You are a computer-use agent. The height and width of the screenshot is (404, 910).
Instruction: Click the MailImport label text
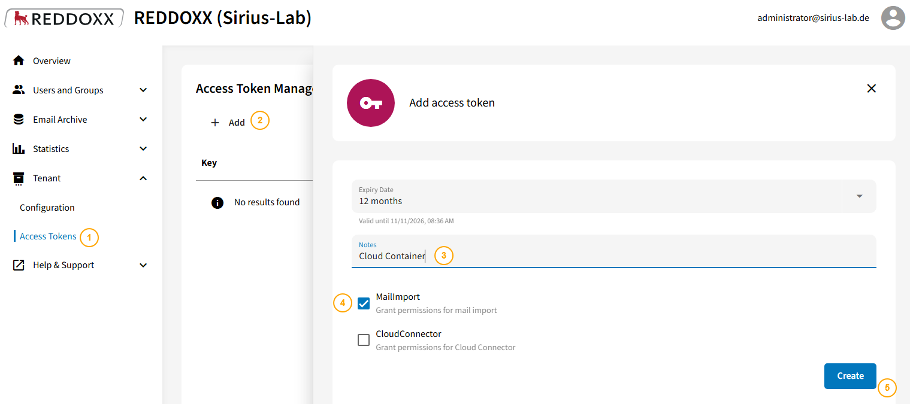coord(398,297)
